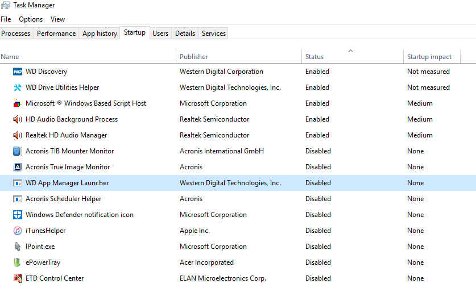Sort the list by Status column header

point(314,57)
